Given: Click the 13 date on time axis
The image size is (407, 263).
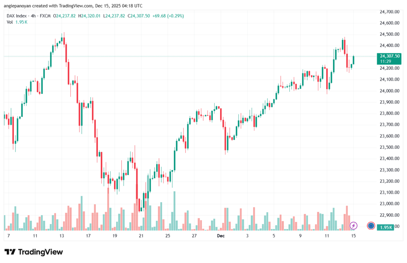Looking at the screenshot, I should 62,236.
